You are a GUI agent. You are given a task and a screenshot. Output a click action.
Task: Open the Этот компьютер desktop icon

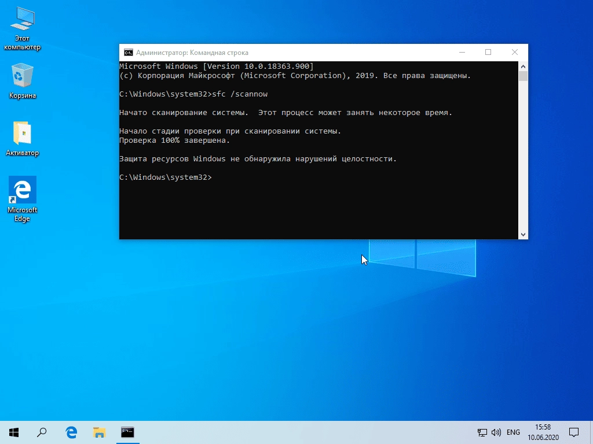click(23, 29)
